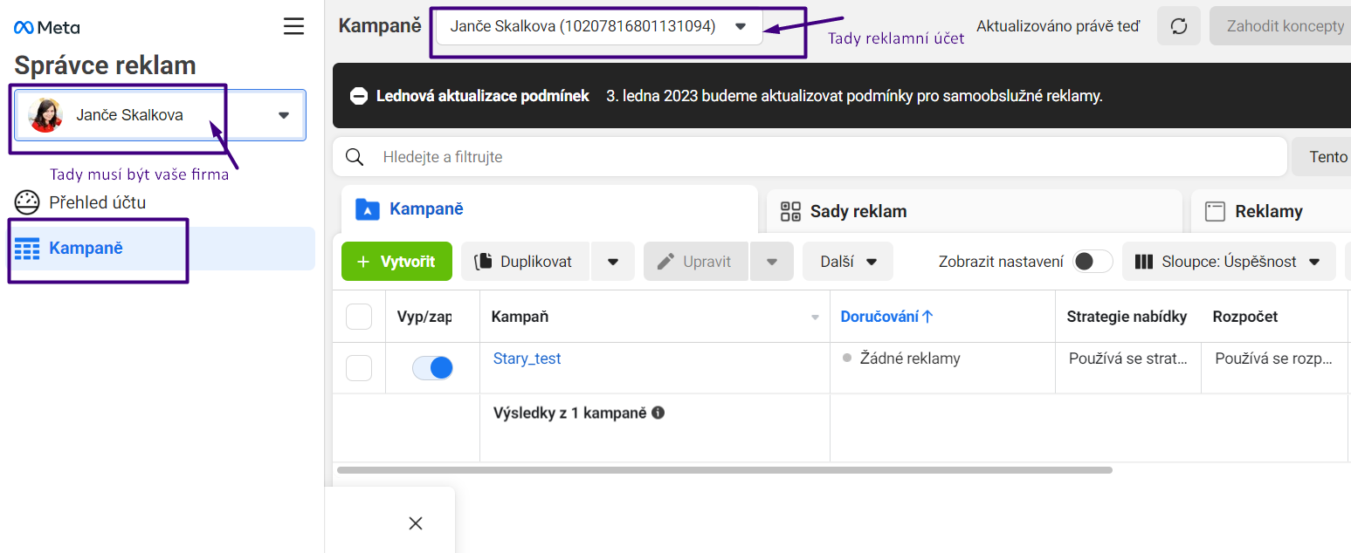Click the Kampaně sidebar grid icon
The width and height of the screenshot is (1351, 553).
coord(28,249)
